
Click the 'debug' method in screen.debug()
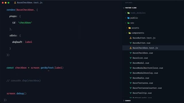(x=20, y=94)
